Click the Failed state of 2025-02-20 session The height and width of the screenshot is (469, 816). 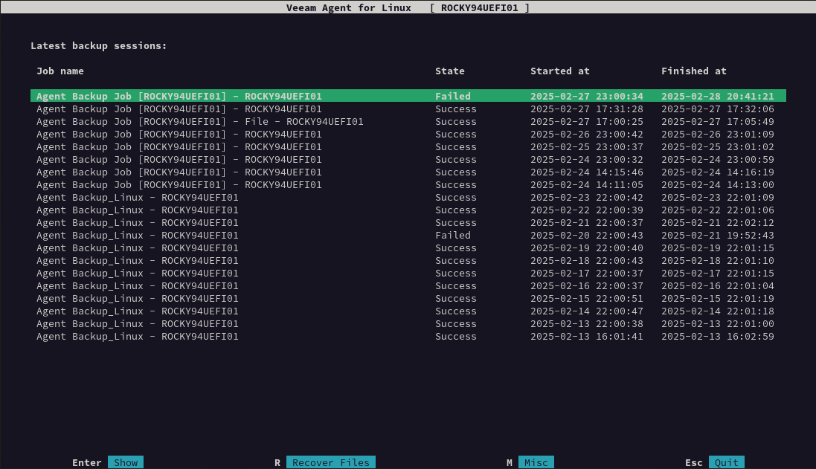pyautogui.click(x=453, y=235)
